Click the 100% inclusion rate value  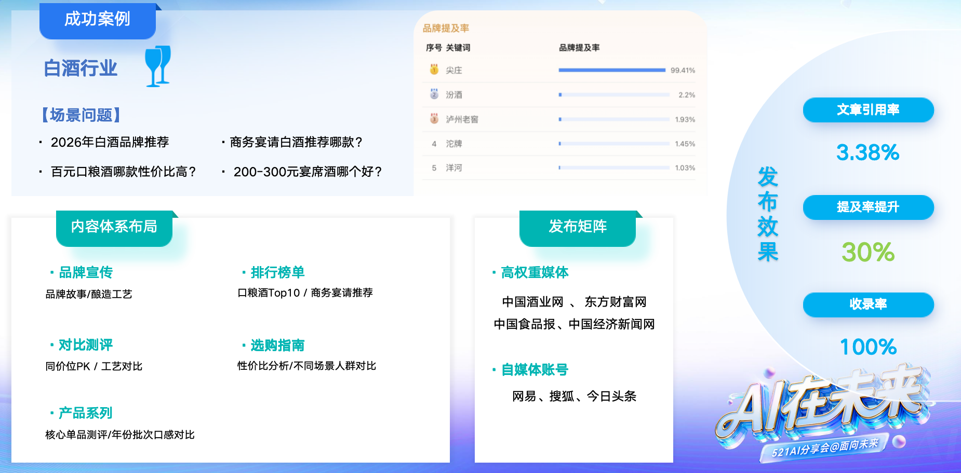point(868,347)
